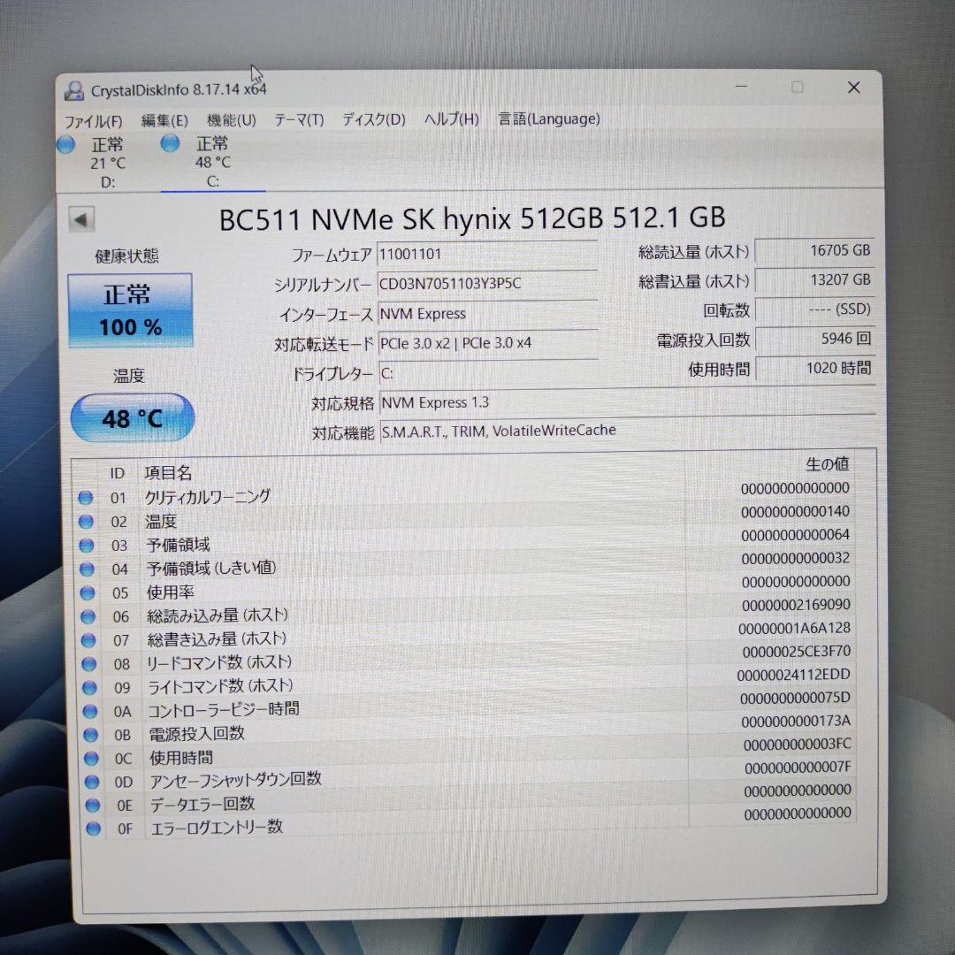Click the status dot for ID 0F
The image size is (955, 955).
[x=93, y=829]
